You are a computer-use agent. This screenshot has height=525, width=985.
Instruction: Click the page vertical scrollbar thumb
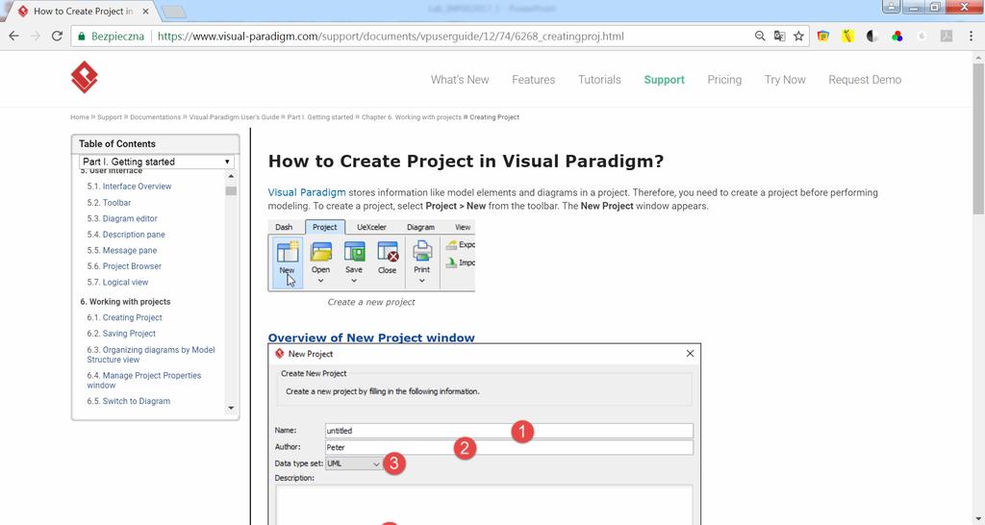click(x=978, y=138)
